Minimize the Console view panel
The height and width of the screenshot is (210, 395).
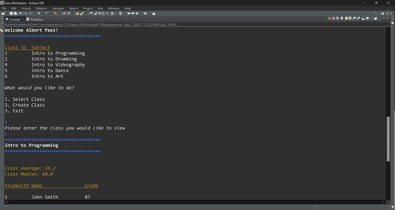384,18
